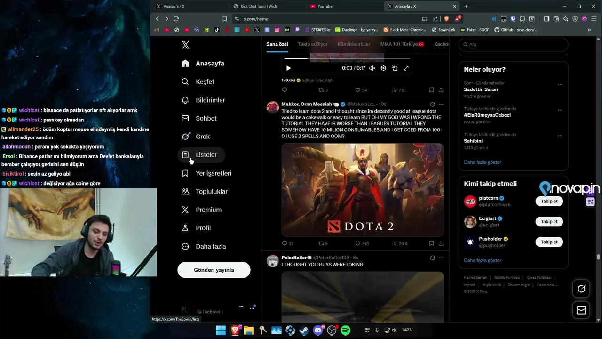Open Keşfet explore page
Screen dimensions: 602x339
[198, 81]
